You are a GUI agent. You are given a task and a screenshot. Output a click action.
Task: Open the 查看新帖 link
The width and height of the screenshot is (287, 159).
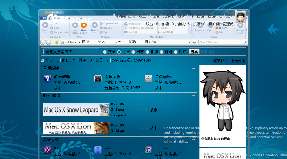tap(239, 61)
